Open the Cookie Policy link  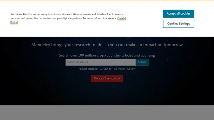pyautogui.click(x=121, y=18)
